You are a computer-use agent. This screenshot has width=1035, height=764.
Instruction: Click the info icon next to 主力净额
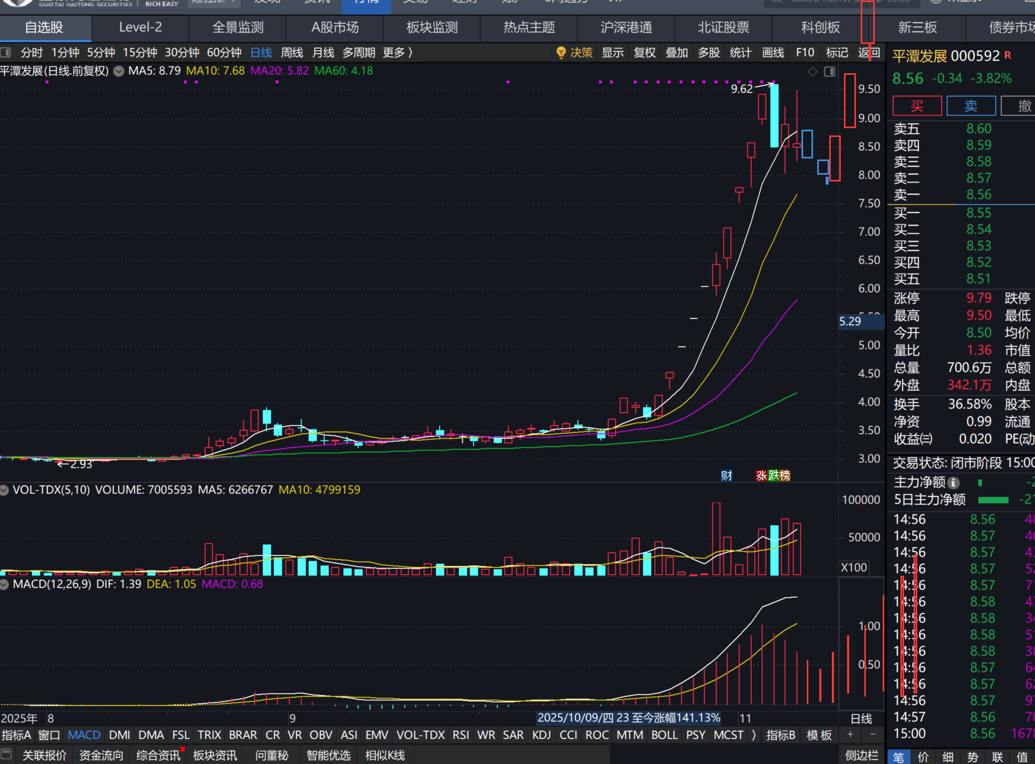coord(954,483)
